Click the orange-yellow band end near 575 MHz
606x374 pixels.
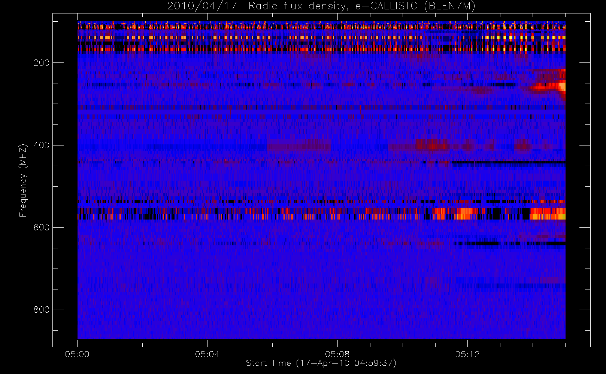548,214
